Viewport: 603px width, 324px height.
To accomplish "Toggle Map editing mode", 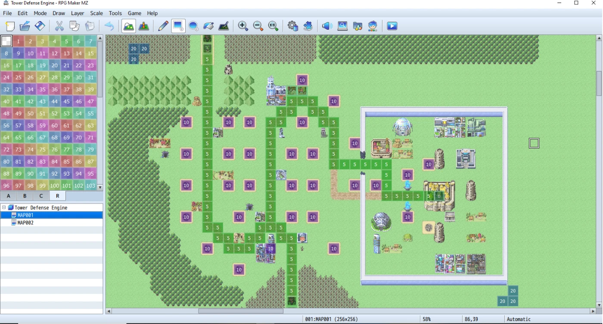I will [x=129, y=26].
